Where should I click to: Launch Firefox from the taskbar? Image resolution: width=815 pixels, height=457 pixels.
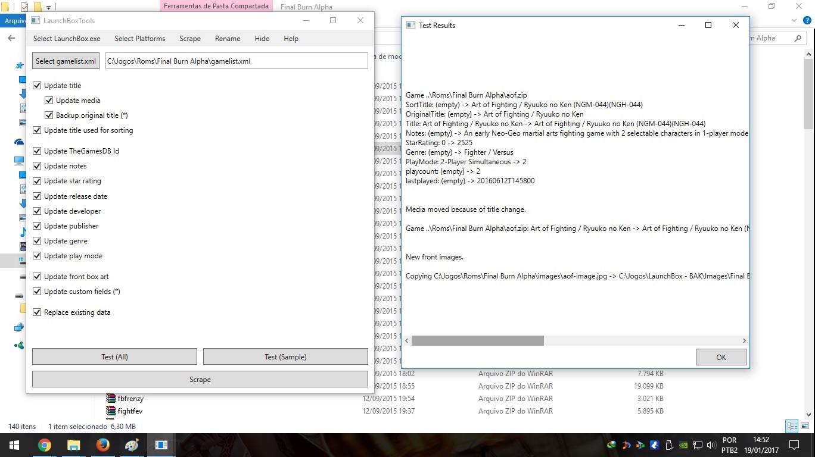tap(102, 445)
